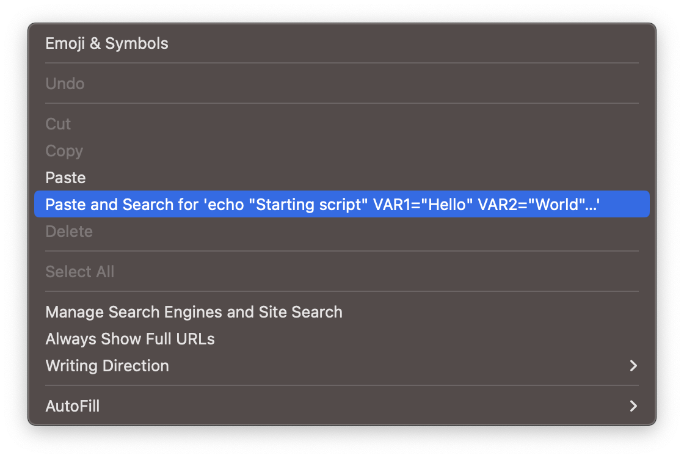Image resolution: width=684 pixels, height=458 pixels.
Task: Expand the AutoFill submenu chevron
Action: pos(633,406)
